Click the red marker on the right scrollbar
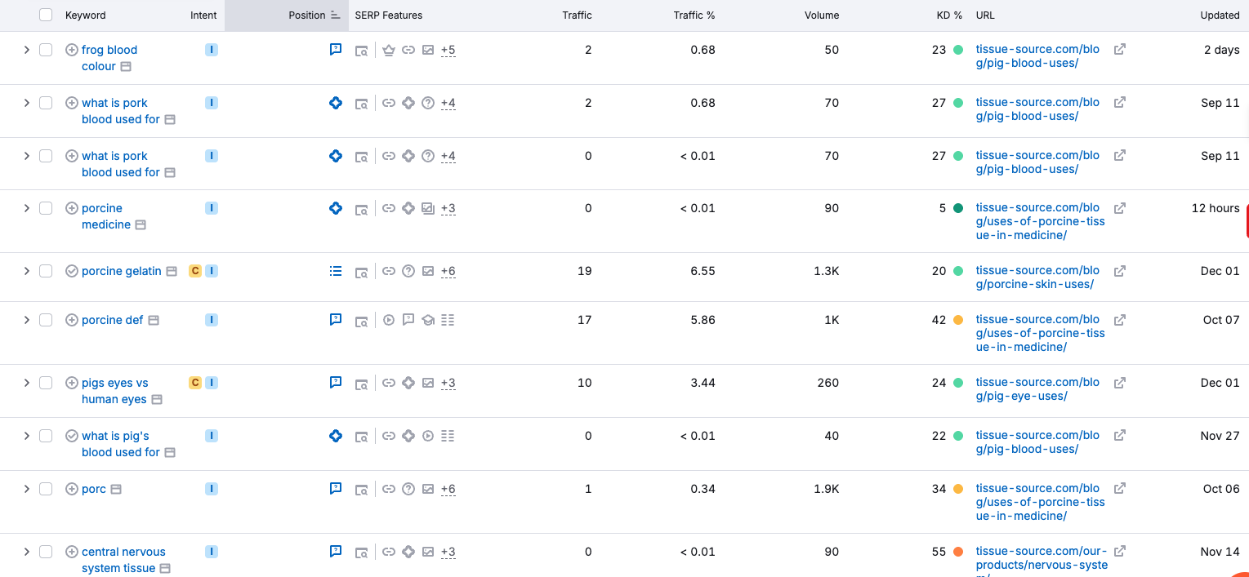Screen dimensions: 1249x577 click(1247, 220)
